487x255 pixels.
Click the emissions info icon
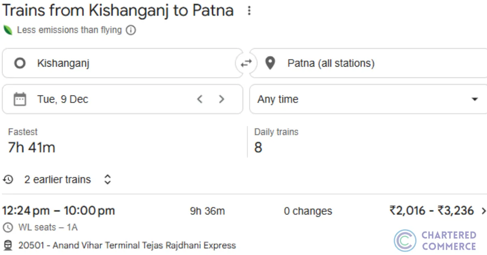131,30
